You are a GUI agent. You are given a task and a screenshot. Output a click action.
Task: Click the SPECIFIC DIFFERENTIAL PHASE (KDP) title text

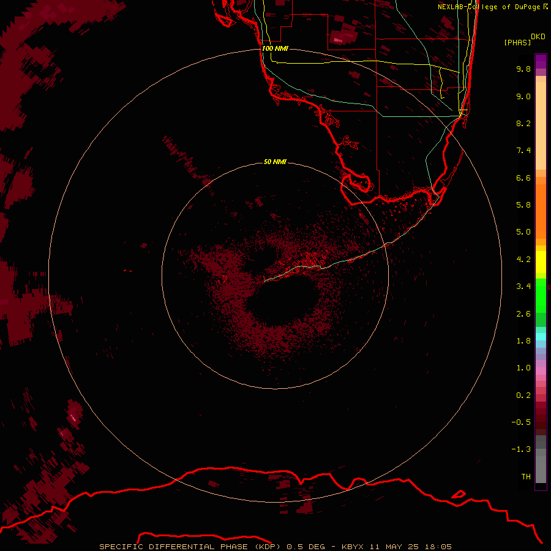point(190,547)
